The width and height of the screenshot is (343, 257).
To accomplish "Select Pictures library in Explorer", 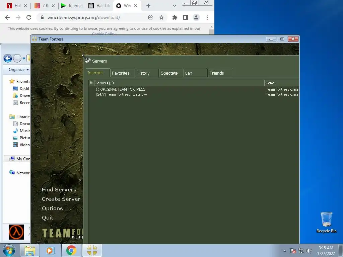I will click(21, 138).
